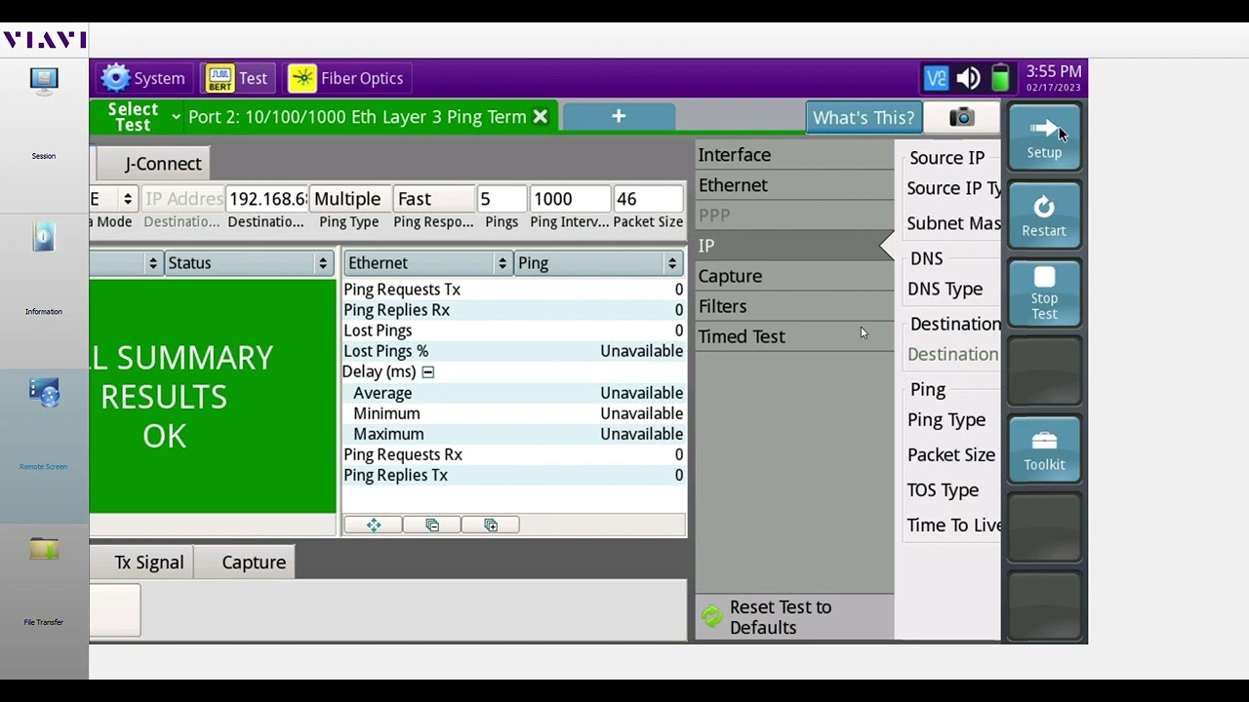Screen dimensions: 1249x702
Task: Click the Subnet Mask setting
Action: (952, 223)
